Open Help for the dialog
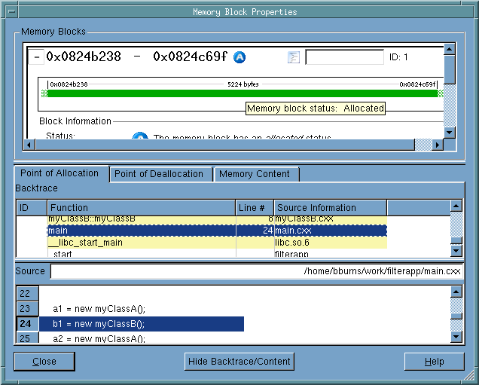The height and width of the screenshot is (385, 479). (x=434, y=362)
